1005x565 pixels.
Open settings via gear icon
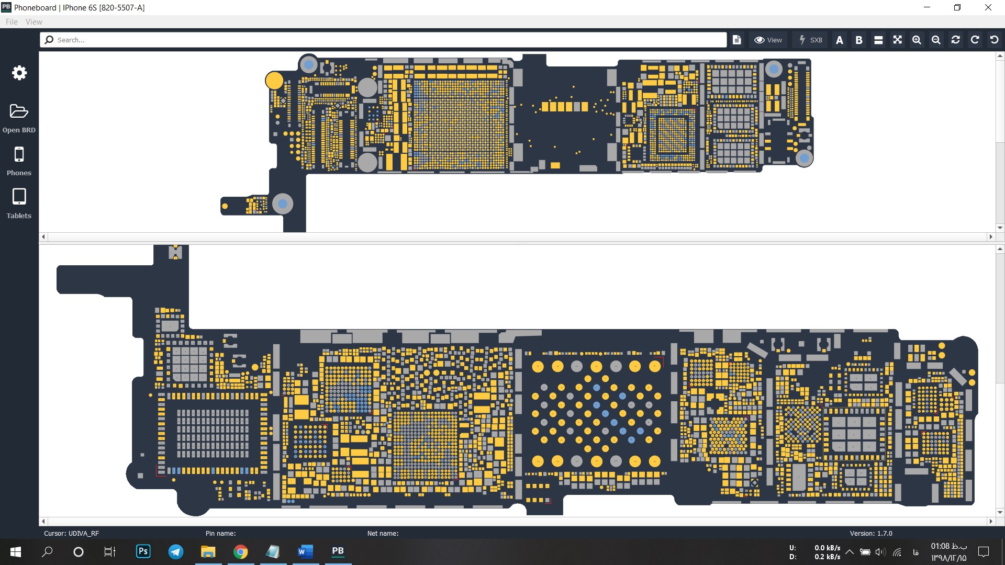coord(19,73)
